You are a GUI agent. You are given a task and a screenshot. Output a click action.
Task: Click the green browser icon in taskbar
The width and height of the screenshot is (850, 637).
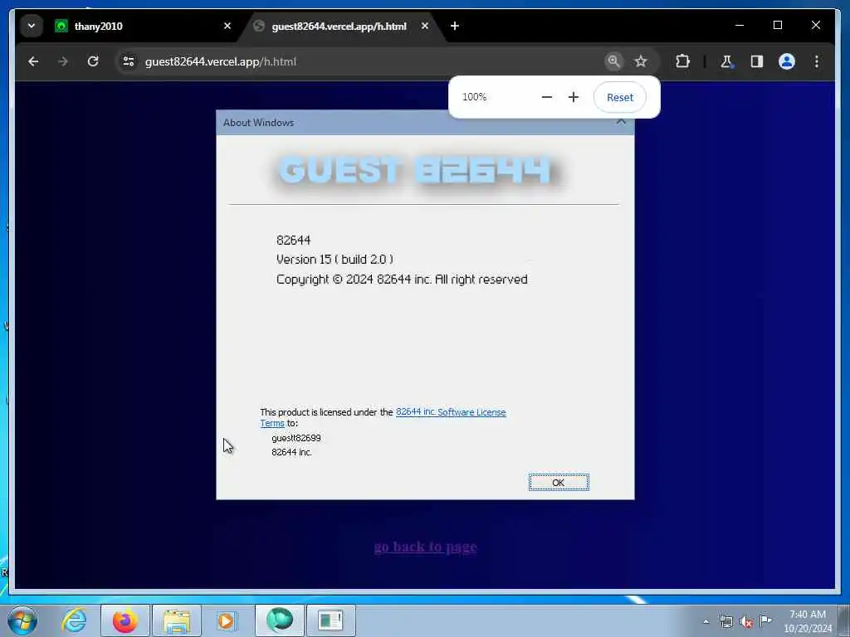(x=280, y=620)
